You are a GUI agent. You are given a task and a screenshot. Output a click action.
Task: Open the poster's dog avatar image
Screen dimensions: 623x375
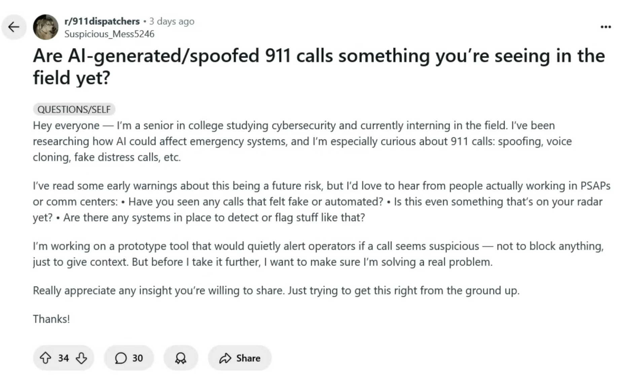coord(46,27)
